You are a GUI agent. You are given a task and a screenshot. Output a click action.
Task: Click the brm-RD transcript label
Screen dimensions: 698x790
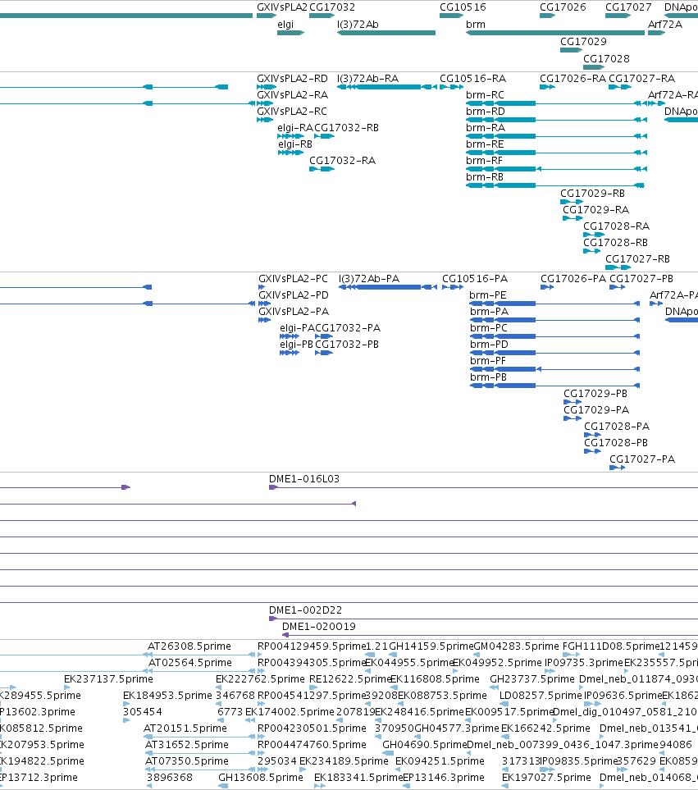pos(486,112)
